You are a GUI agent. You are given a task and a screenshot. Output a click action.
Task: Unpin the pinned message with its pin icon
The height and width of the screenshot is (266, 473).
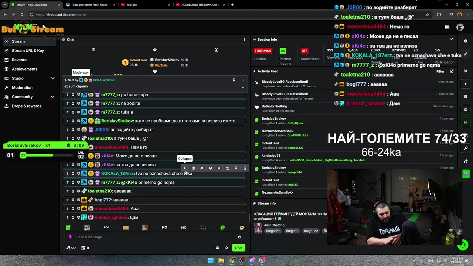(234, 80)
